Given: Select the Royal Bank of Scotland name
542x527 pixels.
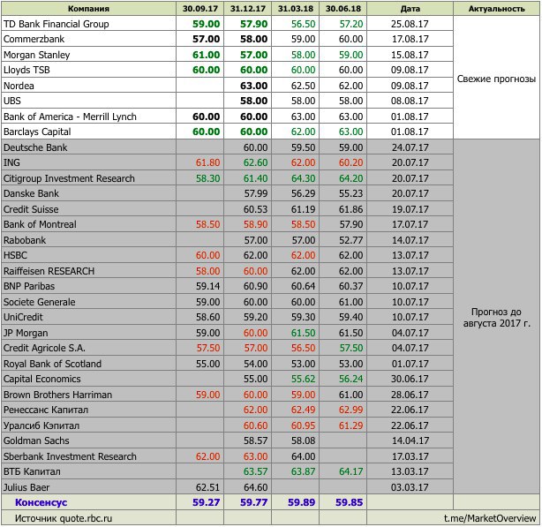Looking at the screenshot, I should tap(52, 365).
